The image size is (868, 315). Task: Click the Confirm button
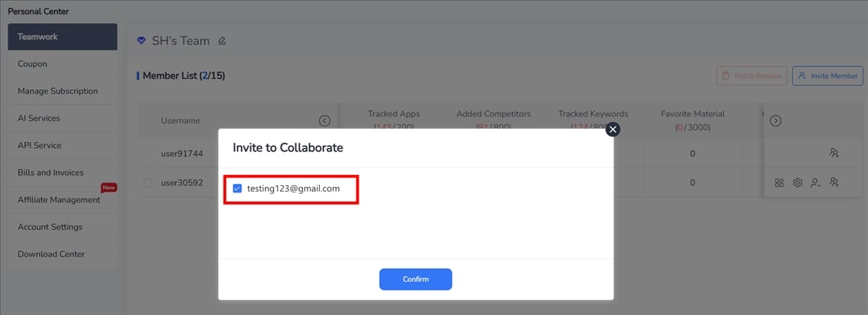coord(416,279)
